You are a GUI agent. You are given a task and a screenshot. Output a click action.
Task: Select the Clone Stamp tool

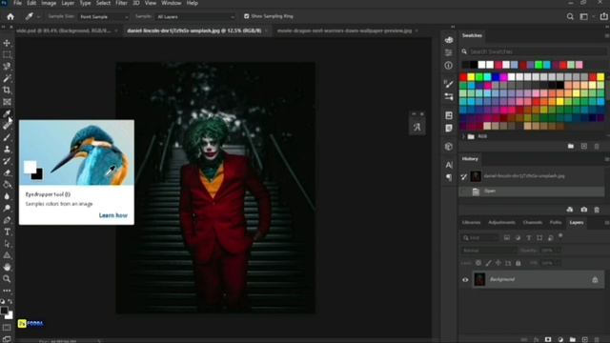click(x=7, y=149)
